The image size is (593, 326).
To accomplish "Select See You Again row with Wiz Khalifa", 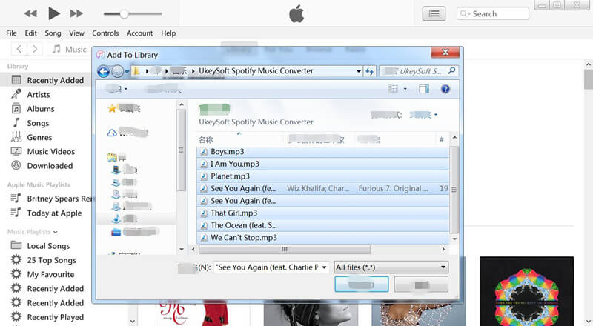I will click(x=323, y=188).
